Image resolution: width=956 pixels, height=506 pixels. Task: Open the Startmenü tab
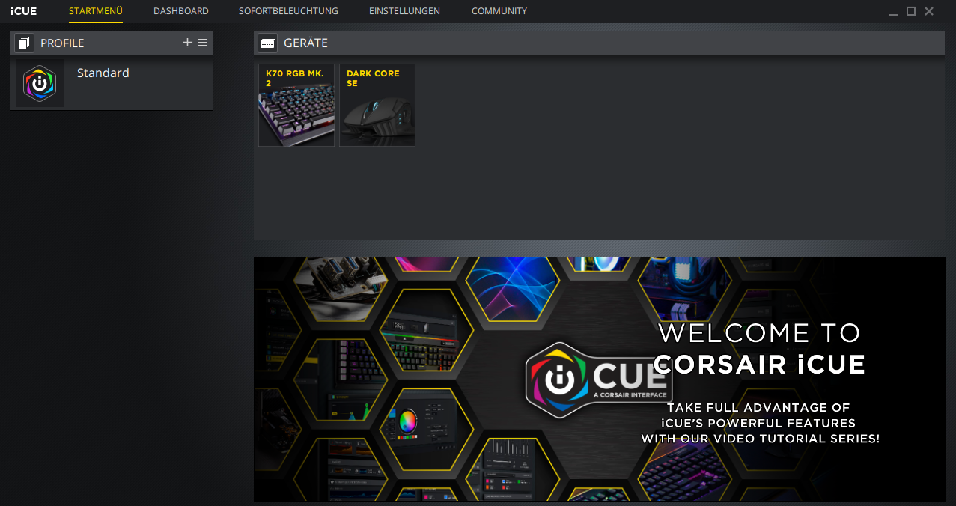click(x=95, y=11)
